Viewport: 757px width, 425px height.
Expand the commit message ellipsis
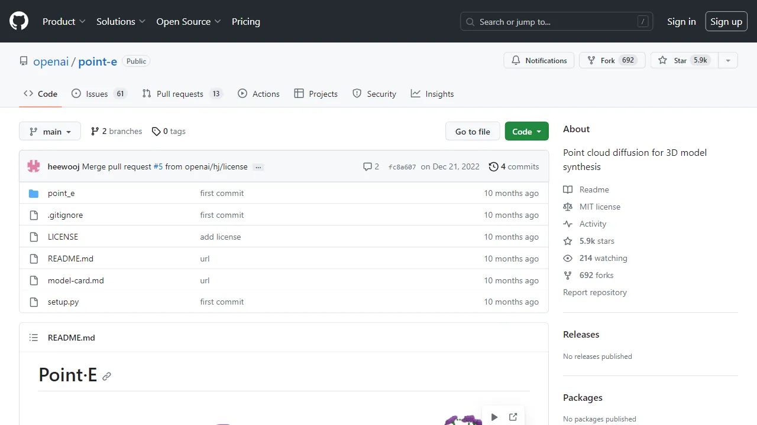[x=258, y=167]
